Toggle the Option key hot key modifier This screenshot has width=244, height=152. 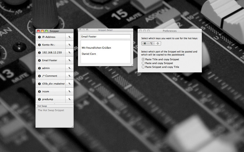coord(151,43)
